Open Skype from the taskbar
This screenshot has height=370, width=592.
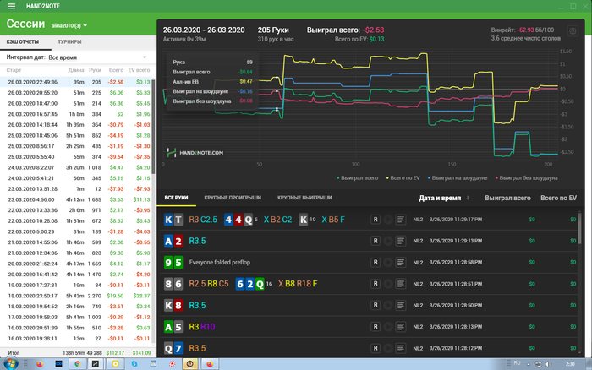pyautogui.click(x=134, y=364)
